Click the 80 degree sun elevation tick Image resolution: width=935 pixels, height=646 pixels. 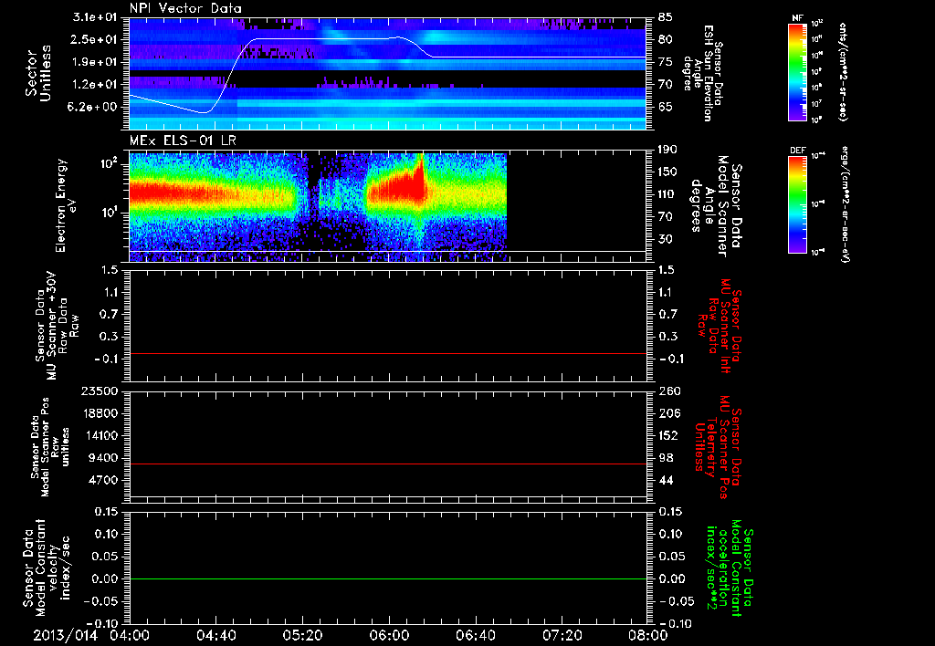pyautogui.click(x=666, y=39)
